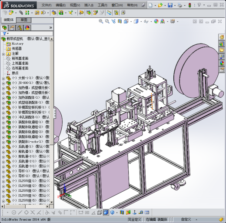
Task: Open the View Orientation dropdown arrow
Action: 131,22
